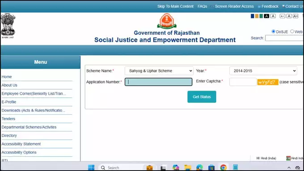Open Departmental Schemes/Activites menu item

[x=29, y=127]
